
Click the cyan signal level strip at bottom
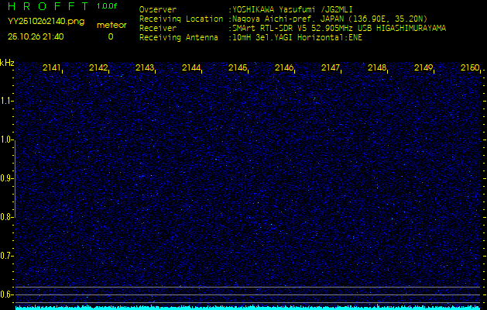pos(243,307)
